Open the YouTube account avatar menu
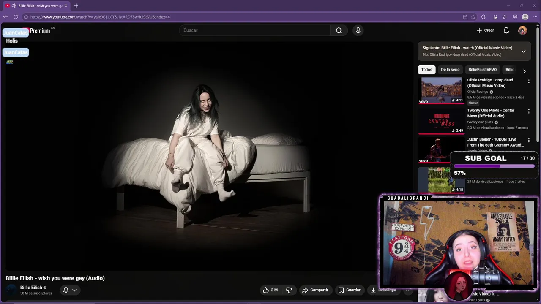The width and height of the screenshot is (541, 304). [523, 30]
